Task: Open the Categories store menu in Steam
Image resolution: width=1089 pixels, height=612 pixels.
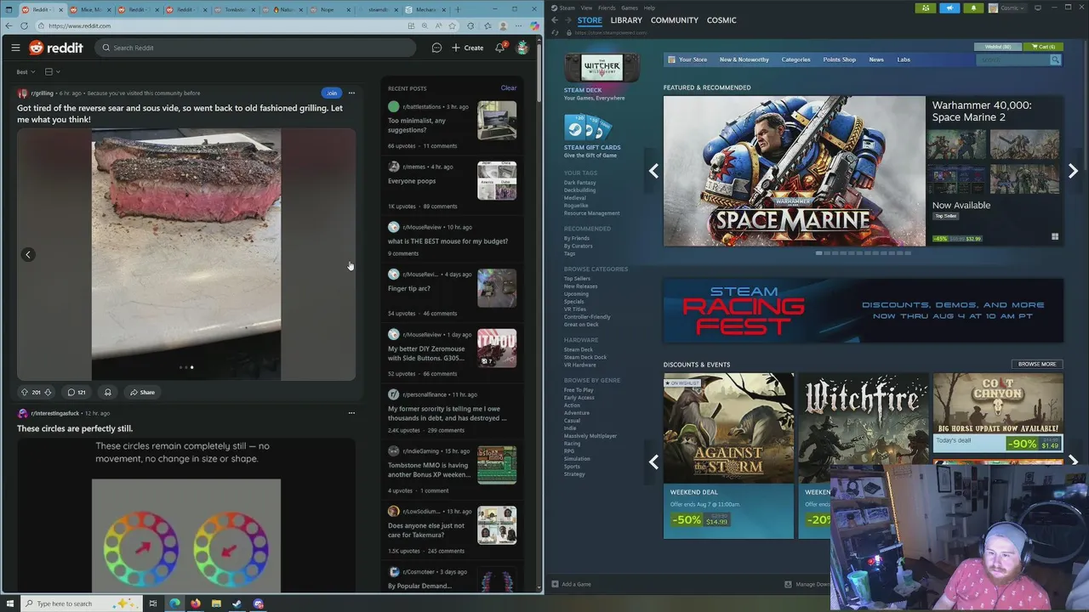Action: click(x=795, y=59)
